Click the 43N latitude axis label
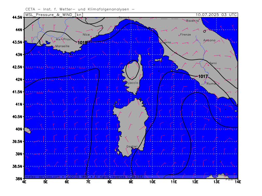Screen dimensions: 262x196 [19, 55]
